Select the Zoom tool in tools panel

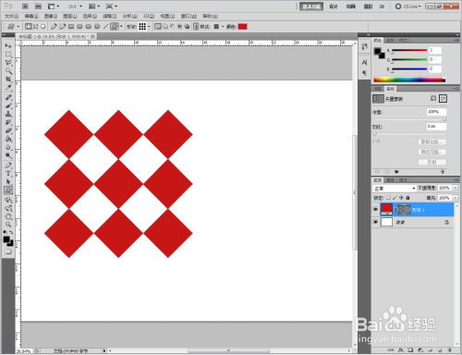pyautogui.click(x=8, y=225)
